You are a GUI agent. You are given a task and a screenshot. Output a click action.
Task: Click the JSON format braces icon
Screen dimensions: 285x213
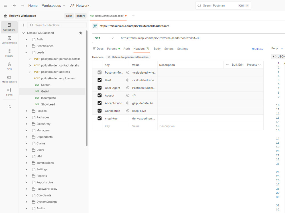pos(275,57)
